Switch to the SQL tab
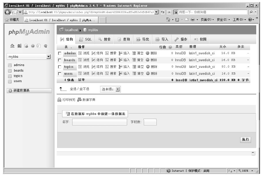Viewport: 262px width, 175px height. (x=85, y=39)
